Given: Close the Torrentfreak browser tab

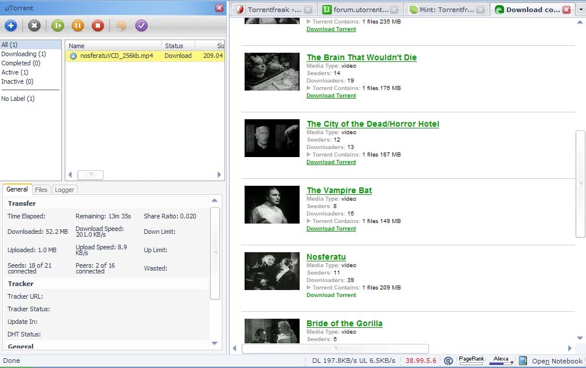Looking at the screenshot, I should [x=308, y=10].
